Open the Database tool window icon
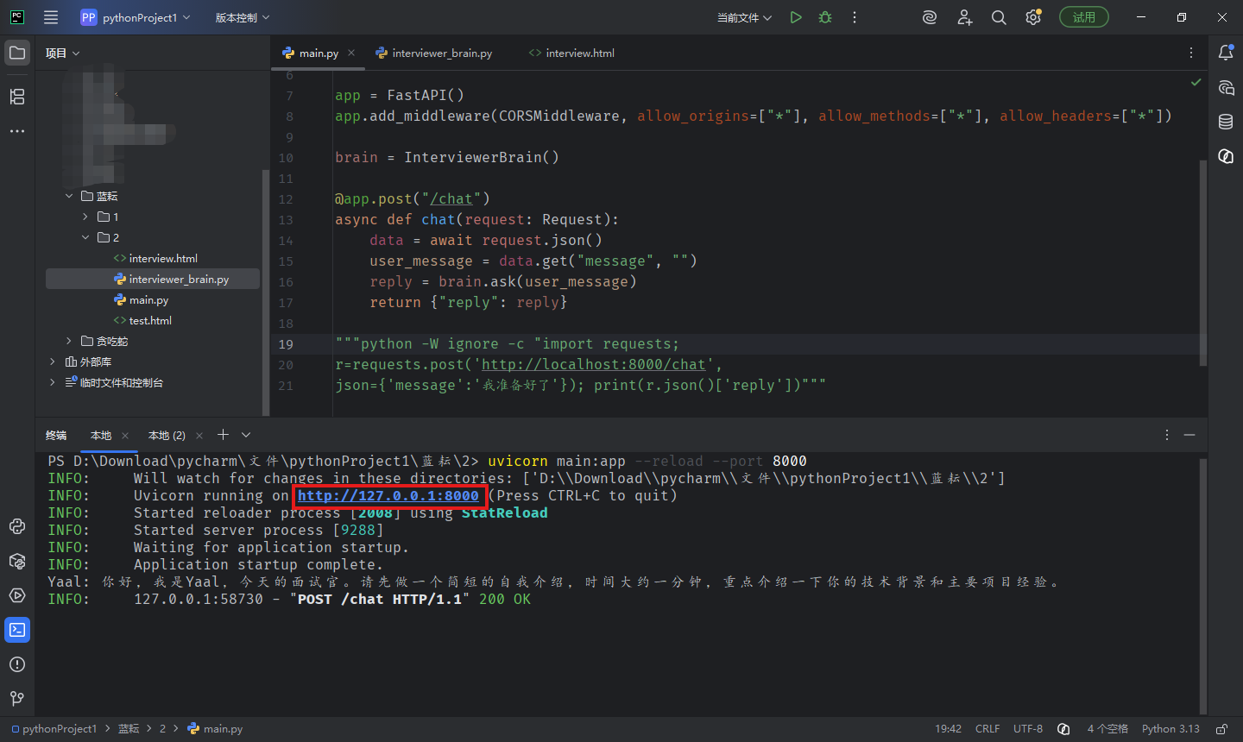Viewport: 1243px width, 742px height. (x=1226, y=122)
